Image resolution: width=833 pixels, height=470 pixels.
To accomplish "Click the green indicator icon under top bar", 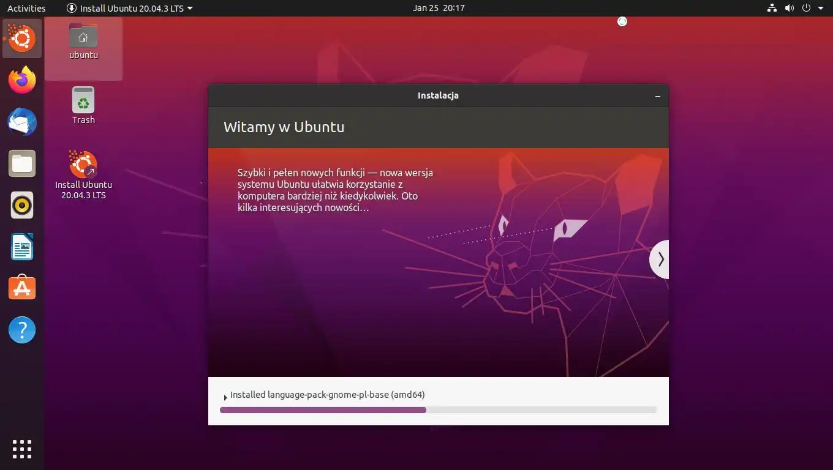I will pos(622,21).
